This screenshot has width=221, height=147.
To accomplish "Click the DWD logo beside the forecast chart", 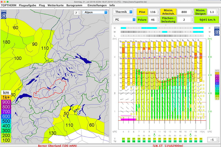I will pos(217,31).
